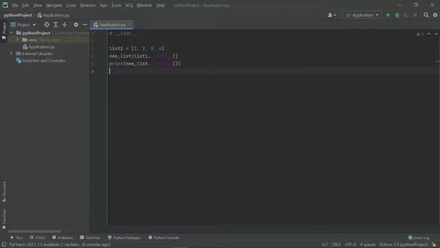
Task: Go to previous highlighted error arrow
Action: 429,34
